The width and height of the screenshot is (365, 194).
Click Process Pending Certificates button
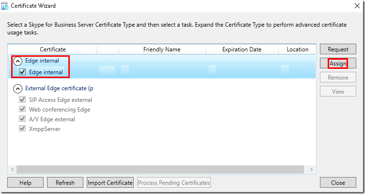point(174,182)
